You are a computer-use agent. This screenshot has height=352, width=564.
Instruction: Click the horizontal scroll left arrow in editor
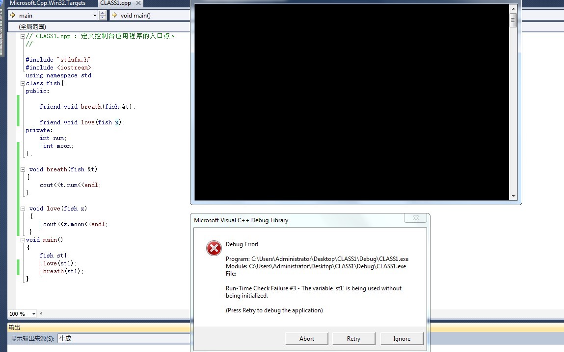click(x=41, y=314)
